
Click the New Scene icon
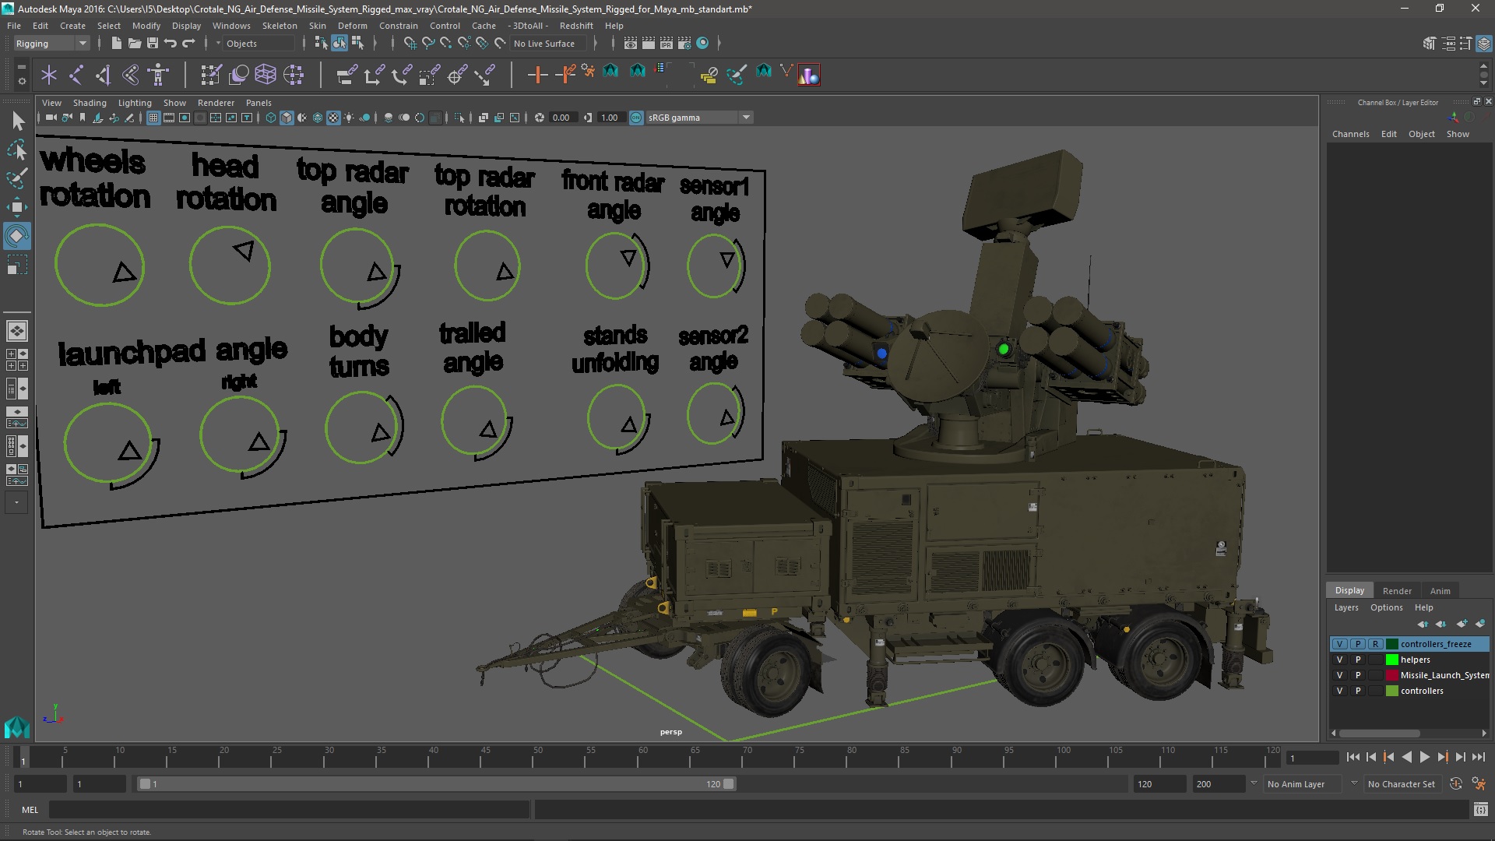(116, 44)
